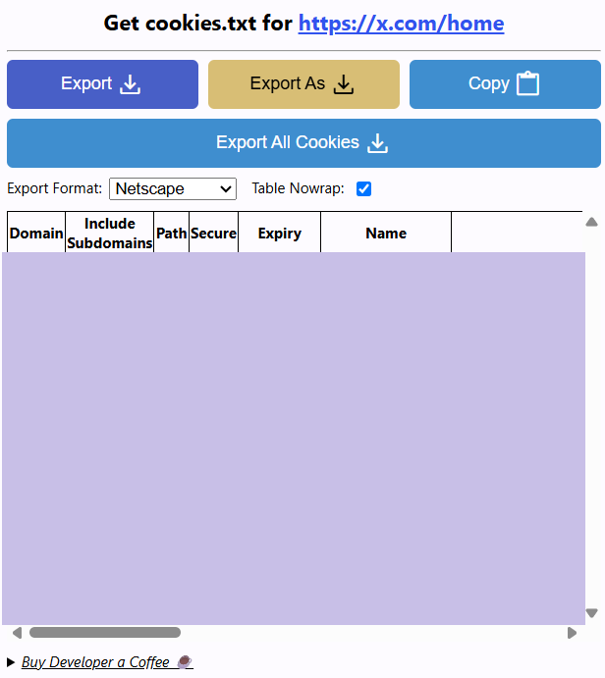Click the Table Nowrap label
605x678 pixels.
point(299,188)
